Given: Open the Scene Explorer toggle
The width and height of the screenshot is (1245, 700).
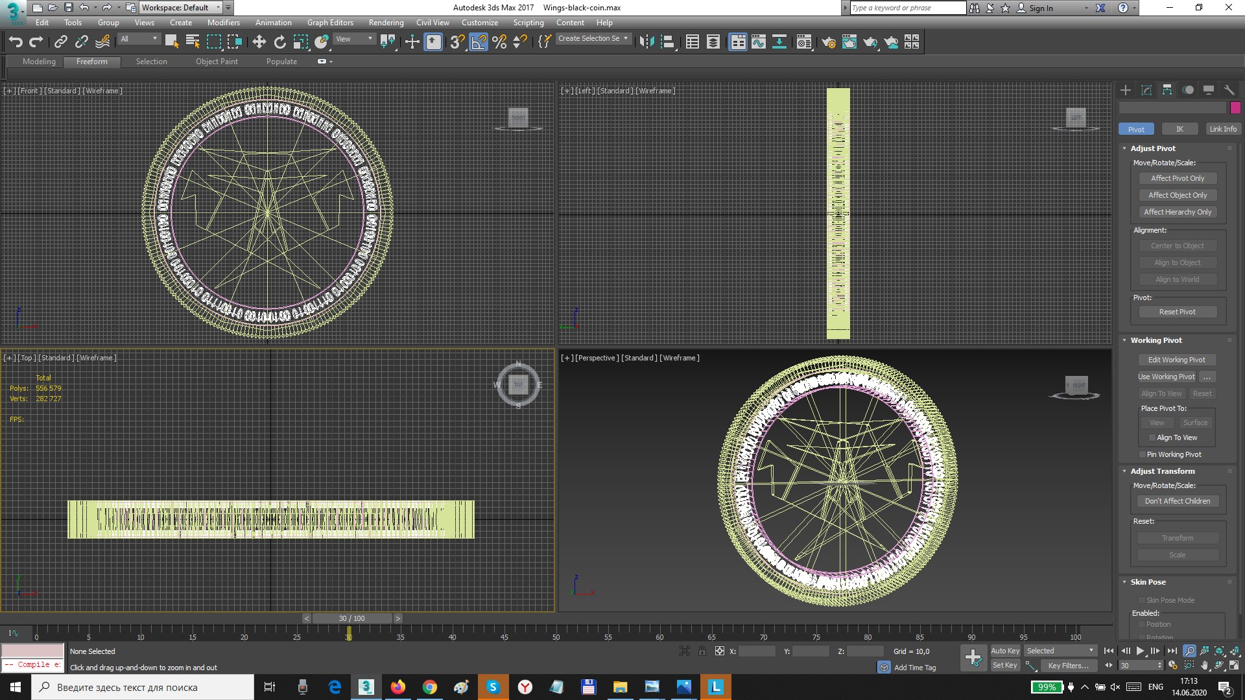Looking at the screenshot, I should click(x=693, y=42).
